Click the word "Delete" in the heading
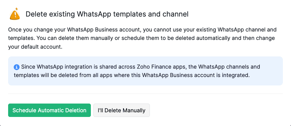This screenshot has height=126, width=291. tap(35, 14)
